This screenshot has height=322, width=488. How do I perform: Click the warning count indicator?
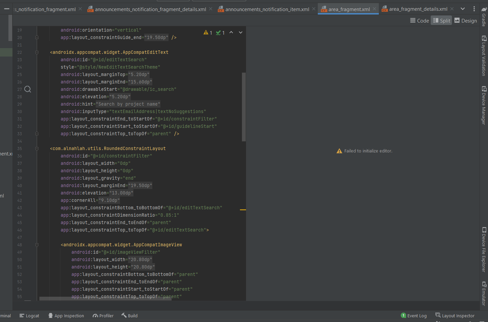[x=208, y=33]
